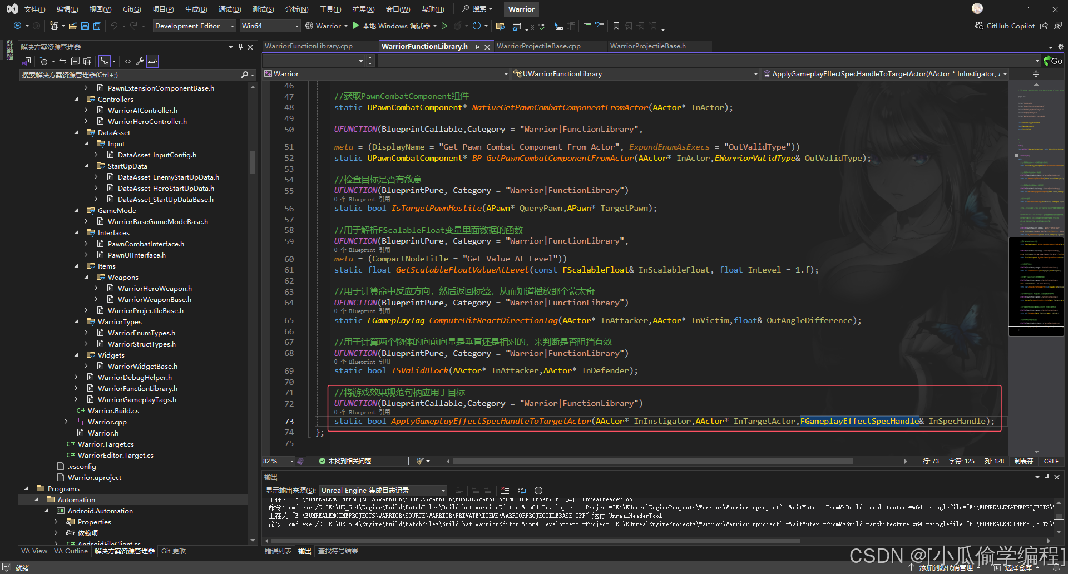Screen dimensions: 1068x574
Task: Click the output panel clock timestamp icon
Action: click(538, 490)
